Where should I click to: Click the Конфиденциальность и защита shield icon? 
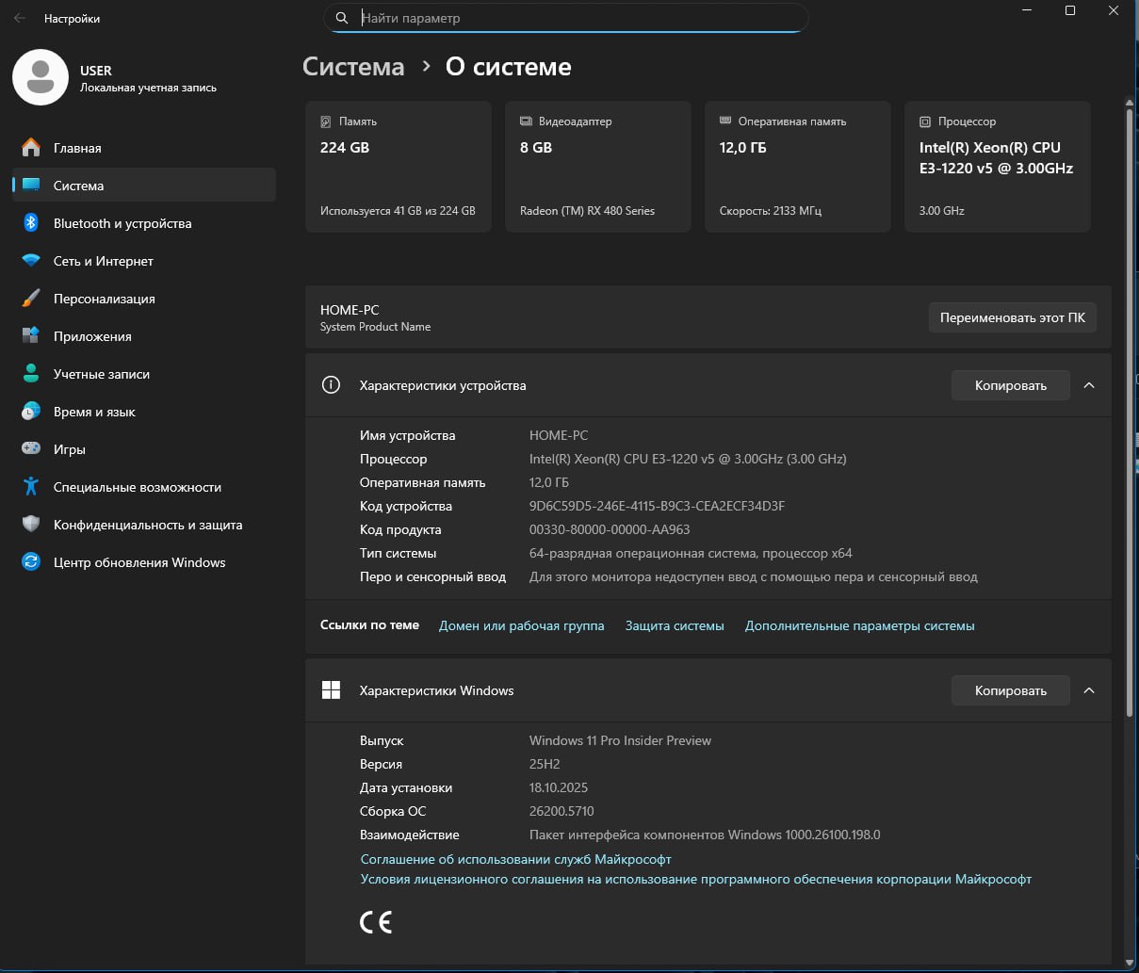click(31, 525)
